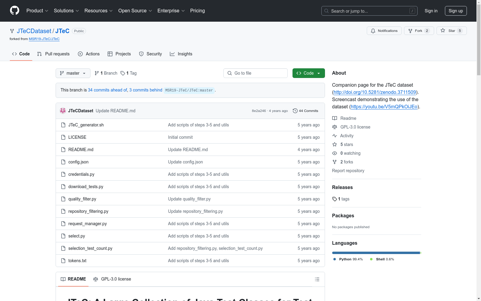Expand the Product menu
The image size is (481, 301).
tap(37, 11)
